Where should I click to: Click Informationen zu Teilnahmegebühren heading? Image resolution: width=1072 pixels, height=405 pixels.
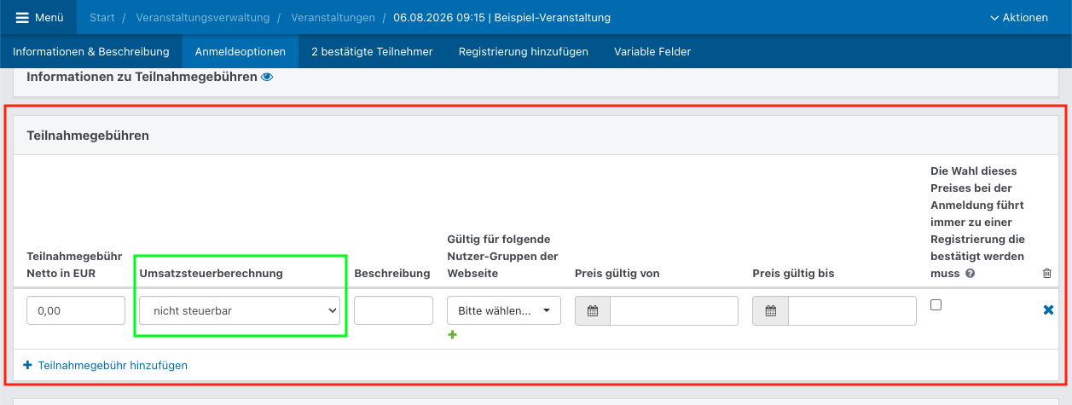tap(142, 77)
